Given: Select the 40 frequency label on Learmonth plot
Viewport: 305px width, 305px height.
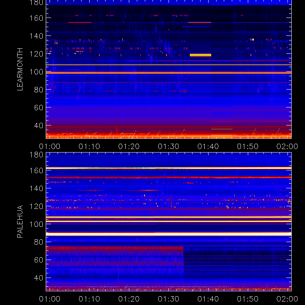Looking at the screenshot, I should [x=39, y=125].
